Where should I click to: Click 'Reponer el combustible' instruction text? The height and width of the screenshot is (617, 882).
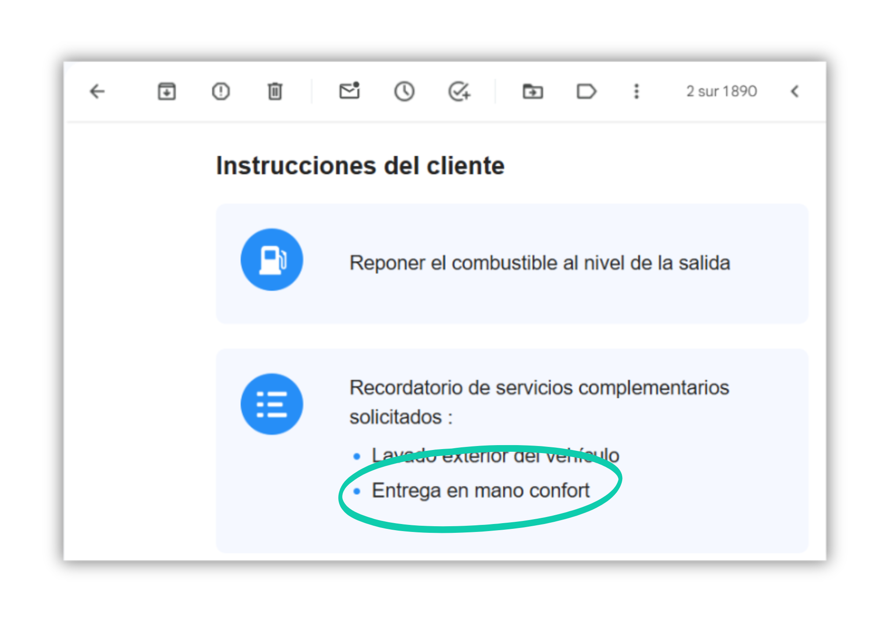click(x=540, y=263)
